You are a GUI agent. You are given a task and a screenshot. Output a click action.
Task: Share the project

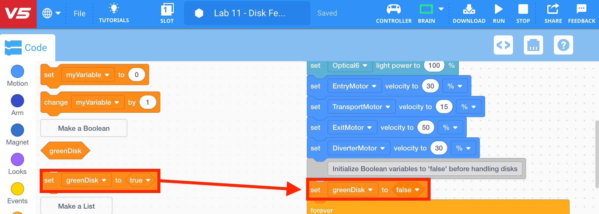(553, 13)
